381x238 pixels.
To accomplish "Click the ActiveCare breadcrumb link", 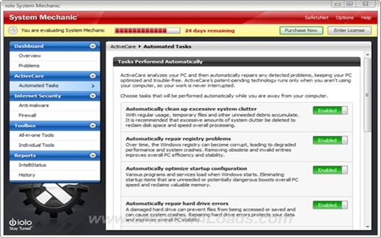I will click(123, 46).
